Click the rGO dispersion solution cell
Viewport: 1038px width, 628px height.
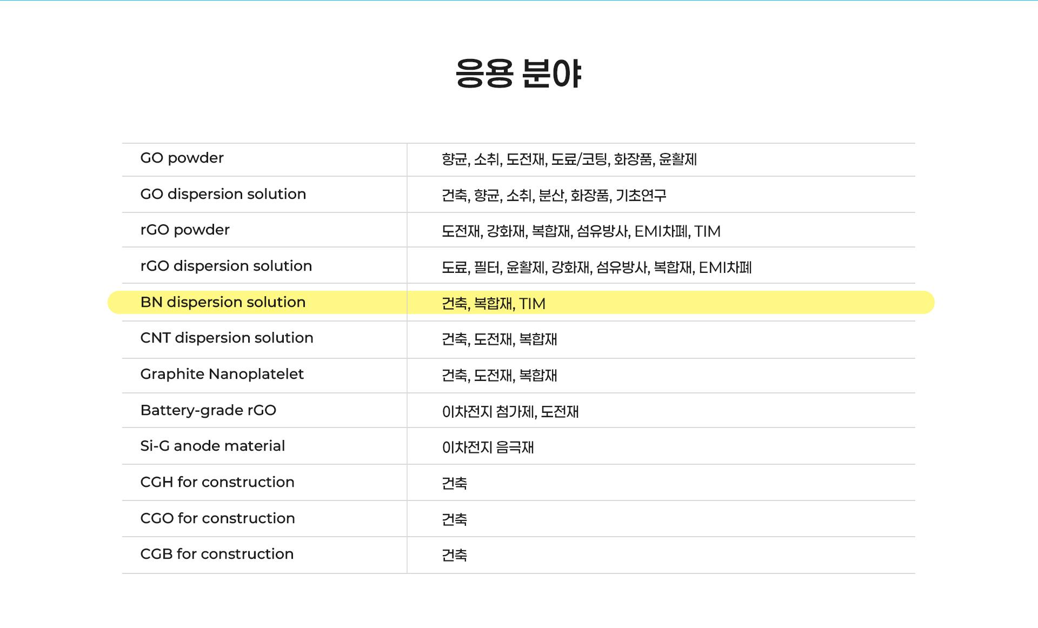tap(226, 266)
